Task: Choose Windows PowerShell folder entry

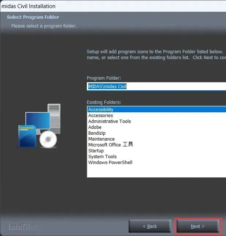Action: 157,162
